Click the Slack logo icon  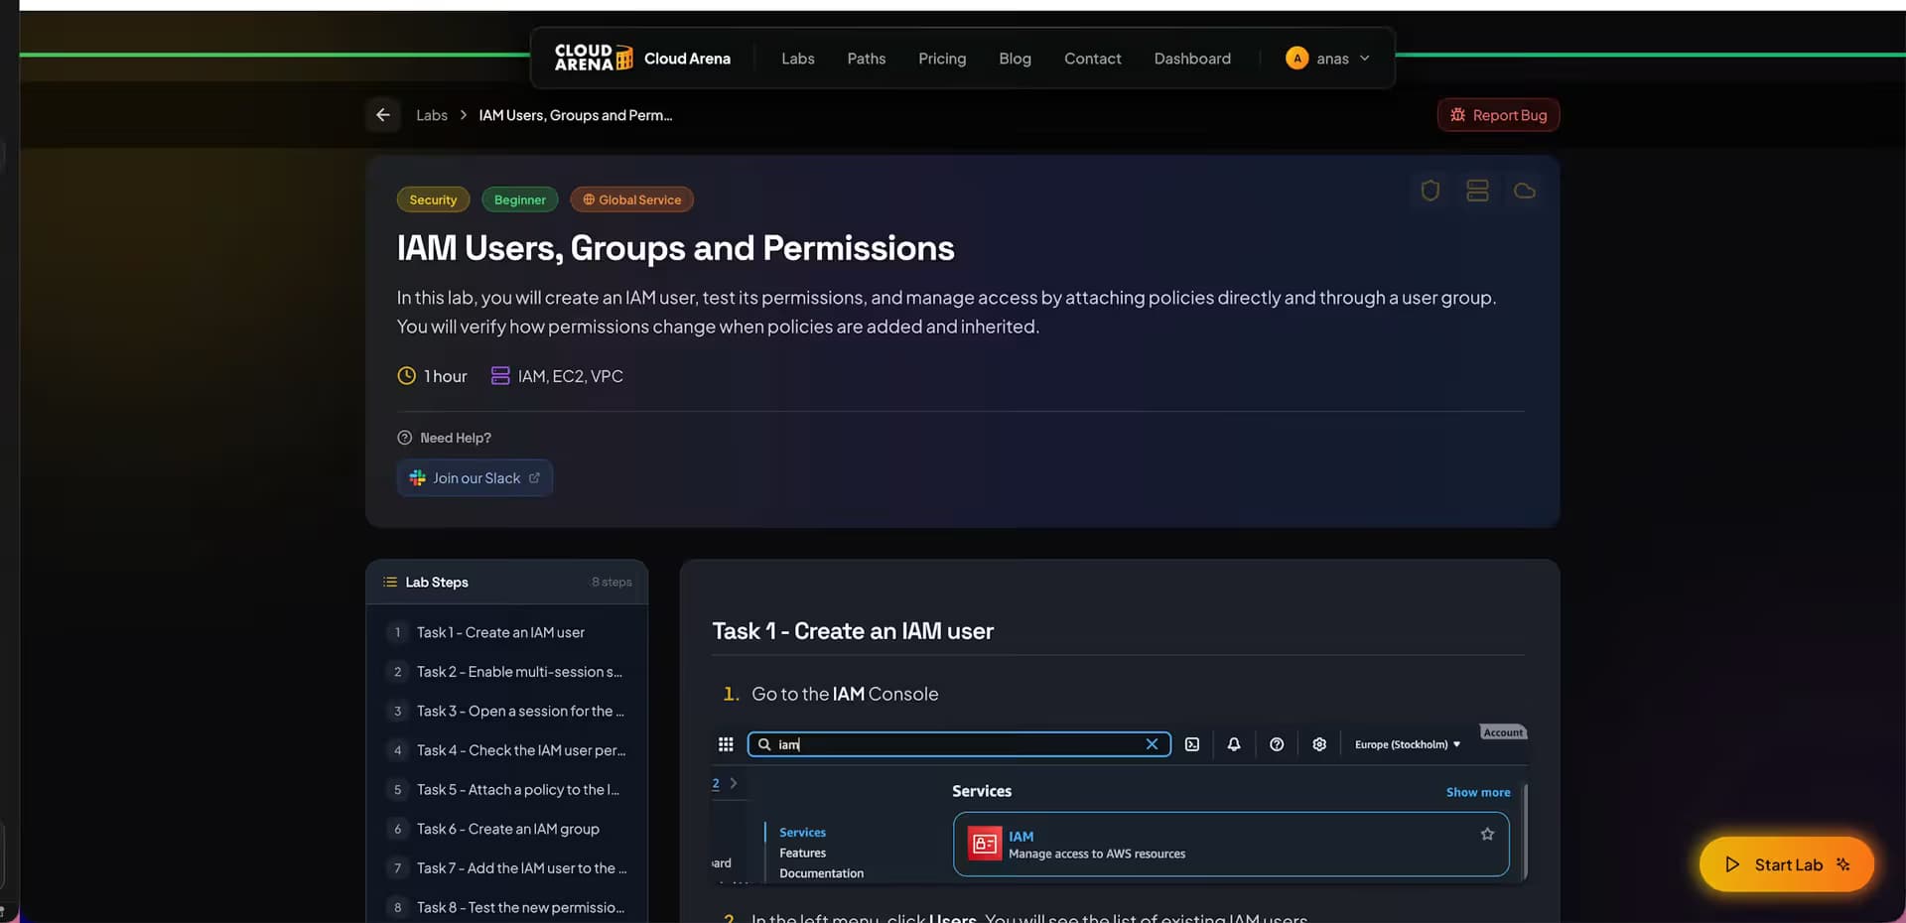[x=417, y=478]
